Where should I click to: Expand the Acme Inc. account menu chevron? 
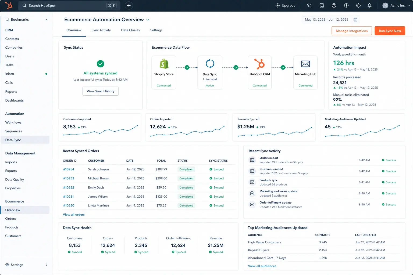409,5
